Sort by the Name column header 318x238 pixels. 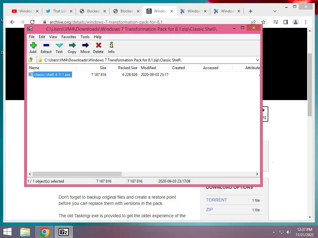point(52,68)
